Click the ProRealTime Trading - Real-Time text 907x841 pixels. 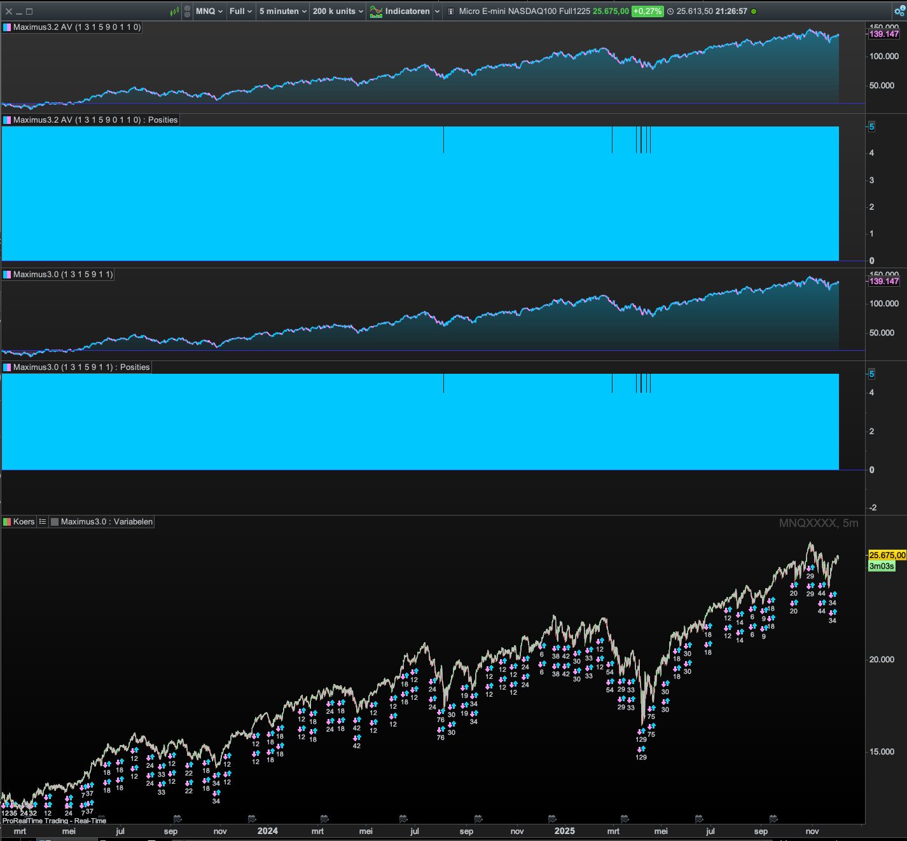coord(54,821)
